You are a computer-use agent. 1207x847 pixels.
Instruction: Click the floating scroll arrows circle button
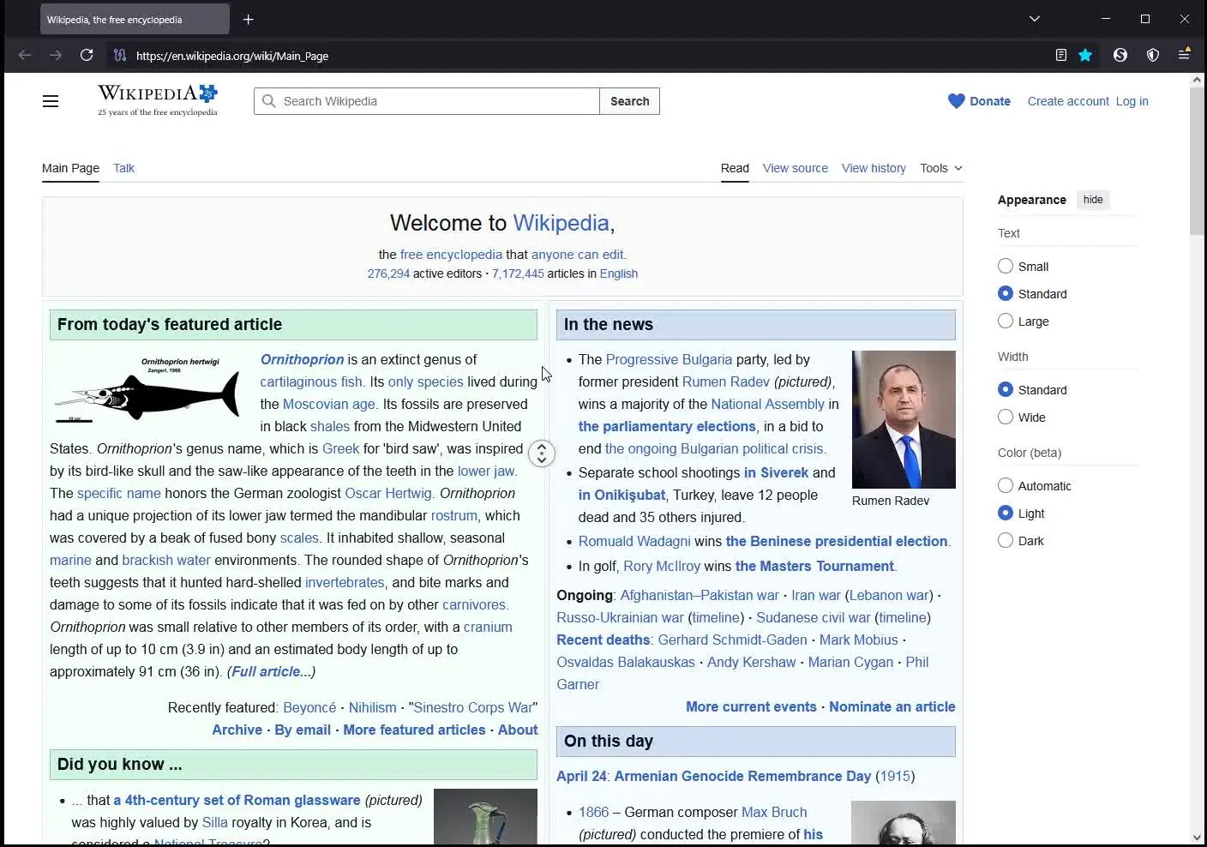pyautogui.click(x=542, y=454)
